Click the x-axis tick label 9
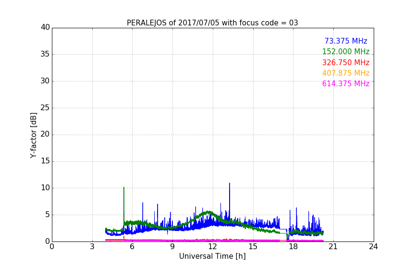415x276 pixels. [172, 247]
